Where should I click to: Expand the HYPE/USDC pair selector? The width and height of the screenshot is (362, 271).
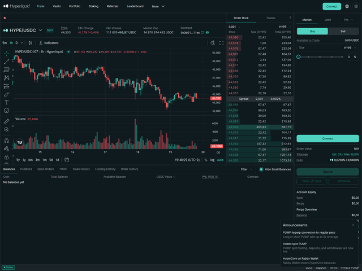pos(40,30)
